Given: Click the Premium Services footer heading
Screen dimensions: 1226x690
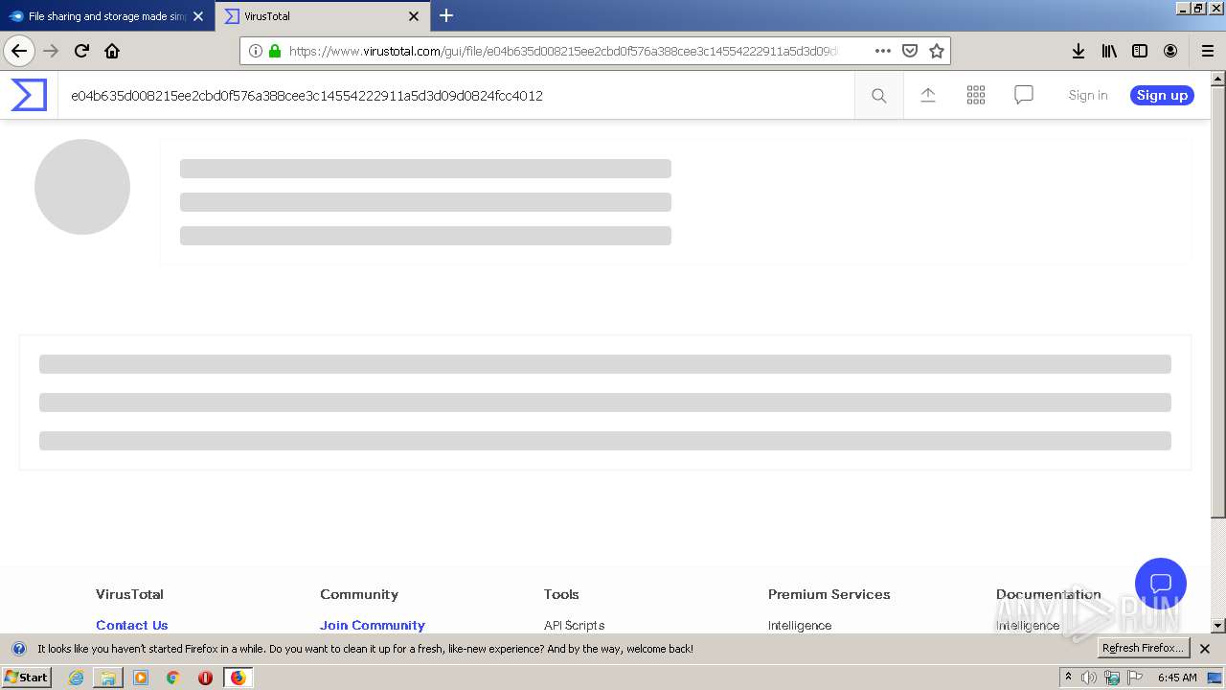Looking at the screenshot, I should tap(829, 594).
